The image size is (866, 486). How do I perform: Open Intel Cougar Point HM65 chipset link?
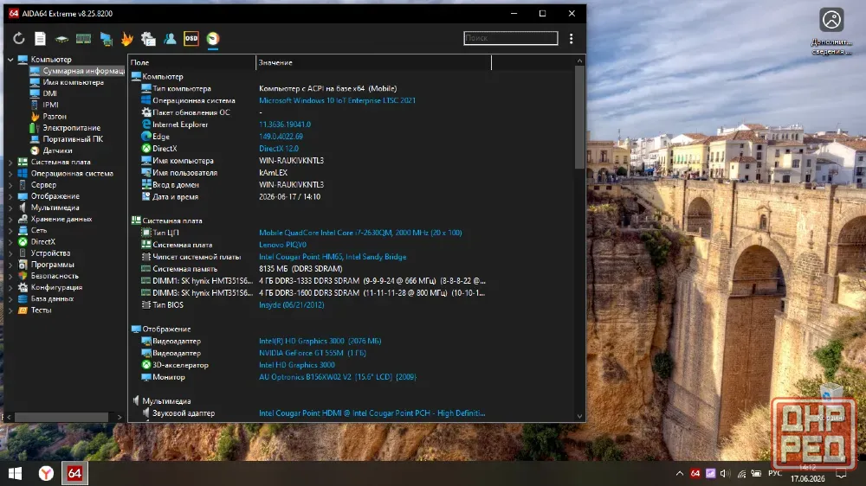333,257
